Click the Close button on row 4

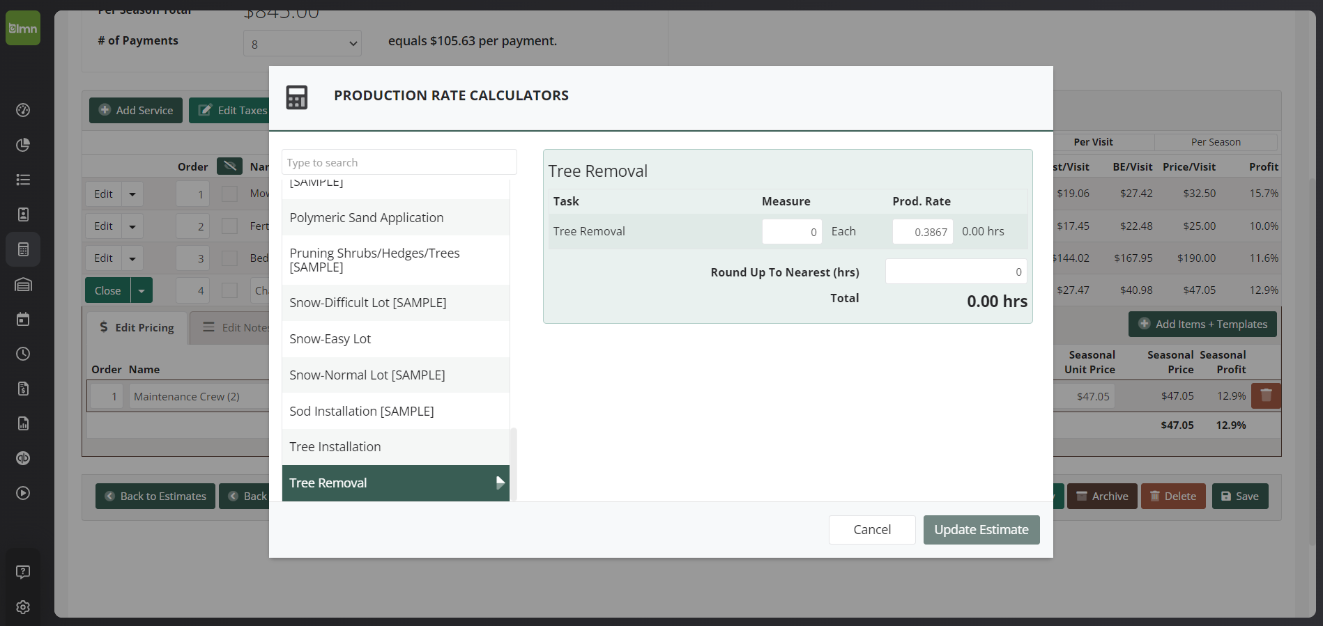point(107,290)
